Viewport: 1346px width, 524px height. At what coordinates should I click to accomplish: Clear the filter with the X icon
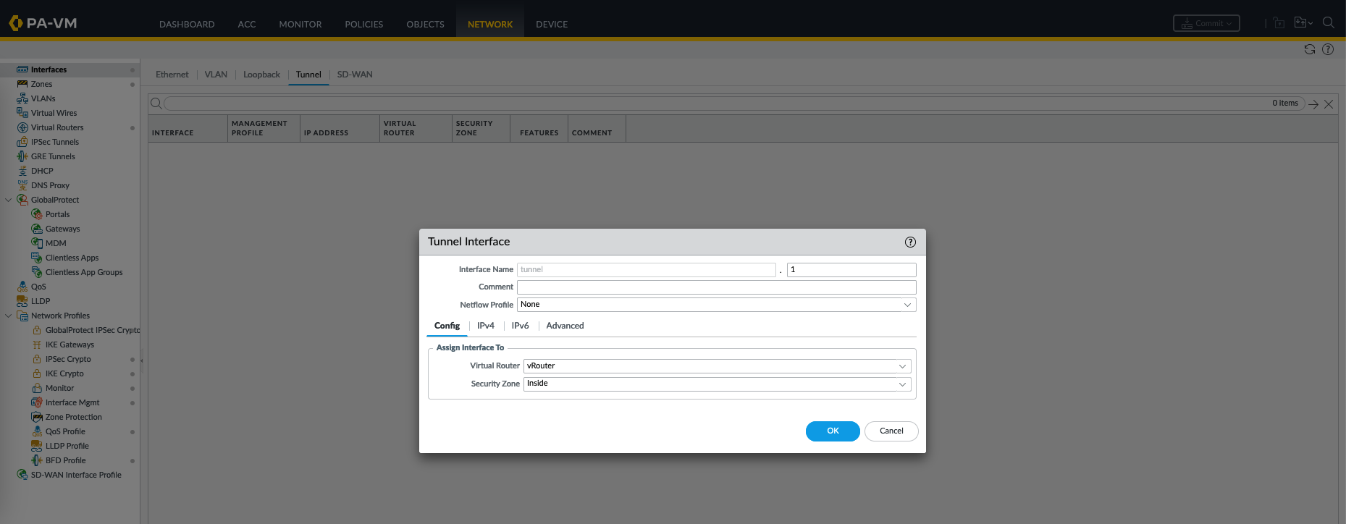(x=1329, y=104)
